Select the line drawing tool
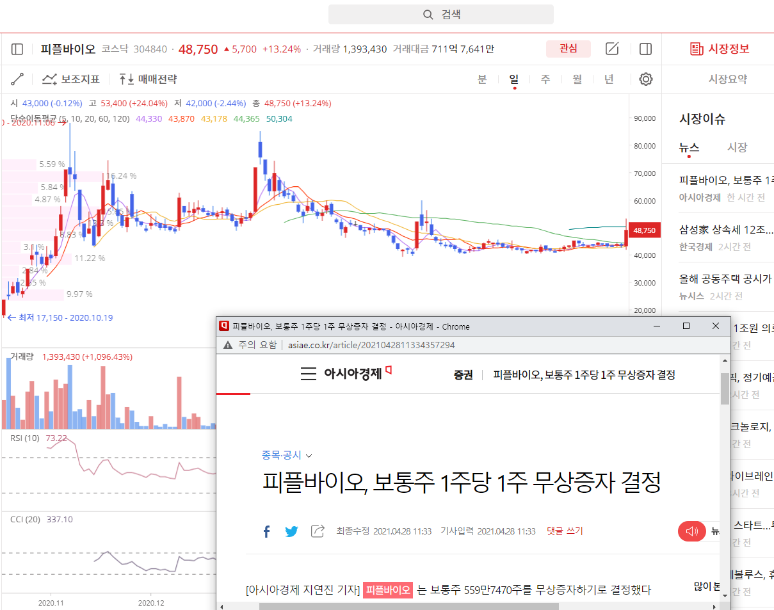The width and height of the screenshot is (774, 610). click(17, 79)
